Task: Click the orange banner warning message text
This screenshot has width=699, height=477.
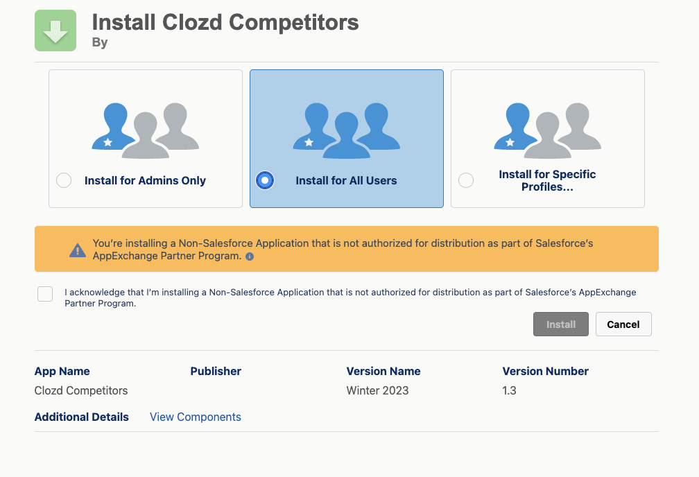Action: [x=343, y=249]
